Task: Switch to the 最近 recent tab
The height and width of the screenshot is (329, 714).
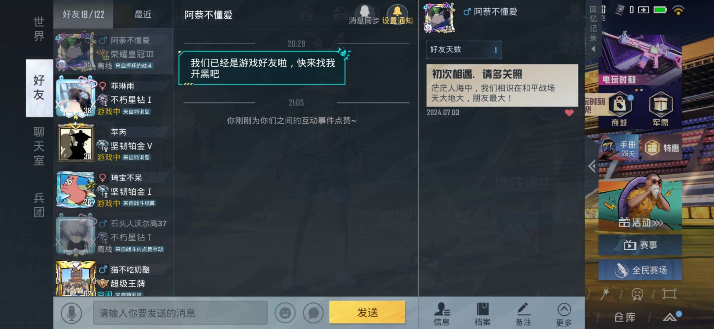Action: 143,14
